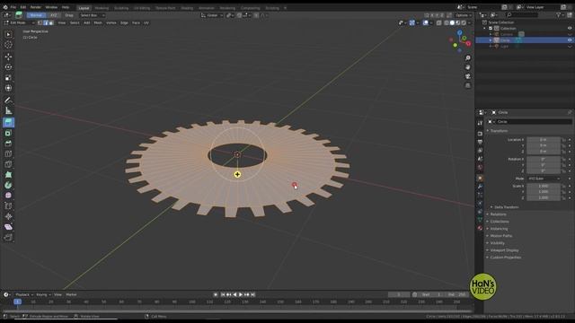Image resolution: width=575 pixels, height=323 pixels.
Task: Select the Extrude Region tool
Action: pyautogui.click(x=8, y=122)
